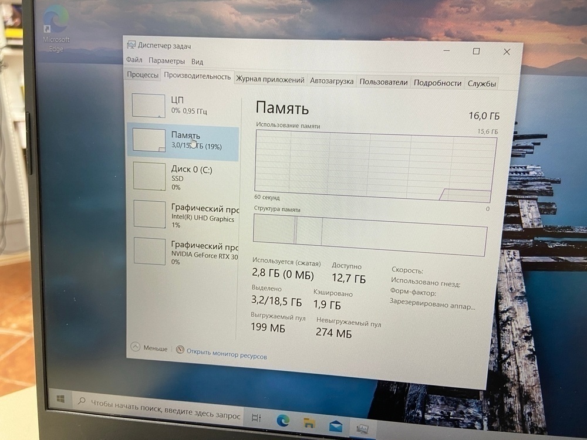Screen dimensions: 587x440
Task: Click NVIDIA GeForce RTX 30 text
Action: pyautogui.click(x=205, y=255)
